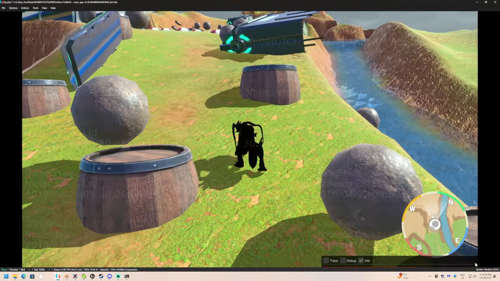Open the blue square app on taskbar
The image size is (500, 281).
tap(32, 276)
